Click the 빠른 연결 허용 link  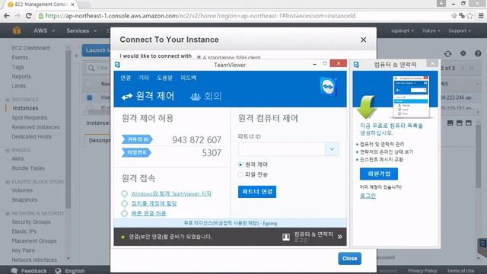tap(148, 213)
